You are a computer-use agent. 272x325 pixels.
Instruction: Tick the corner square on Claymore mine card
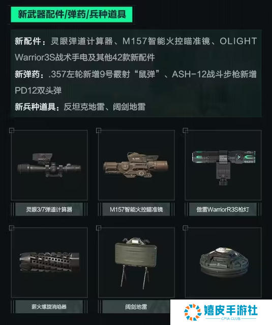(99, 228)
